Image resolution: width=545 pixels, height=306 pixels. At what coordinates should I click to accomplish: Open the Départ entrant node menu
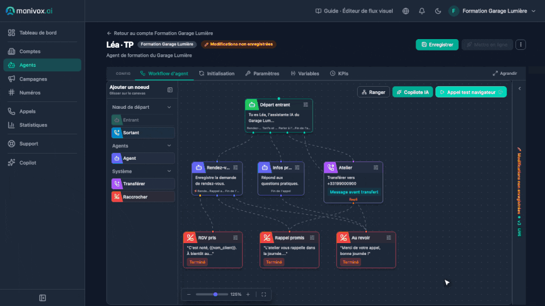[305, 104]
